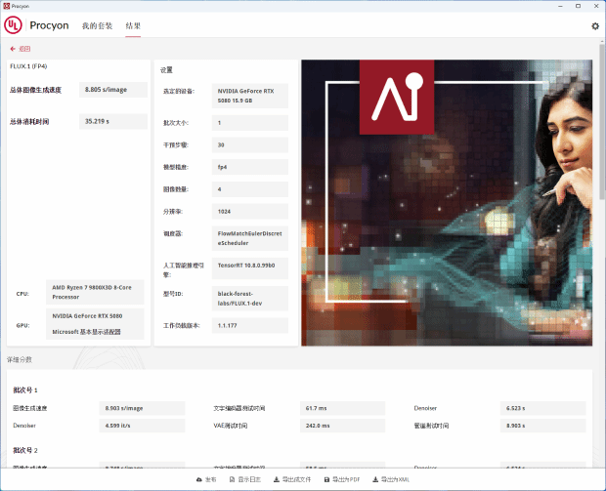Go back using the 返回 link
This screenshot has height=491, width=606.
(x=20, y=48)
